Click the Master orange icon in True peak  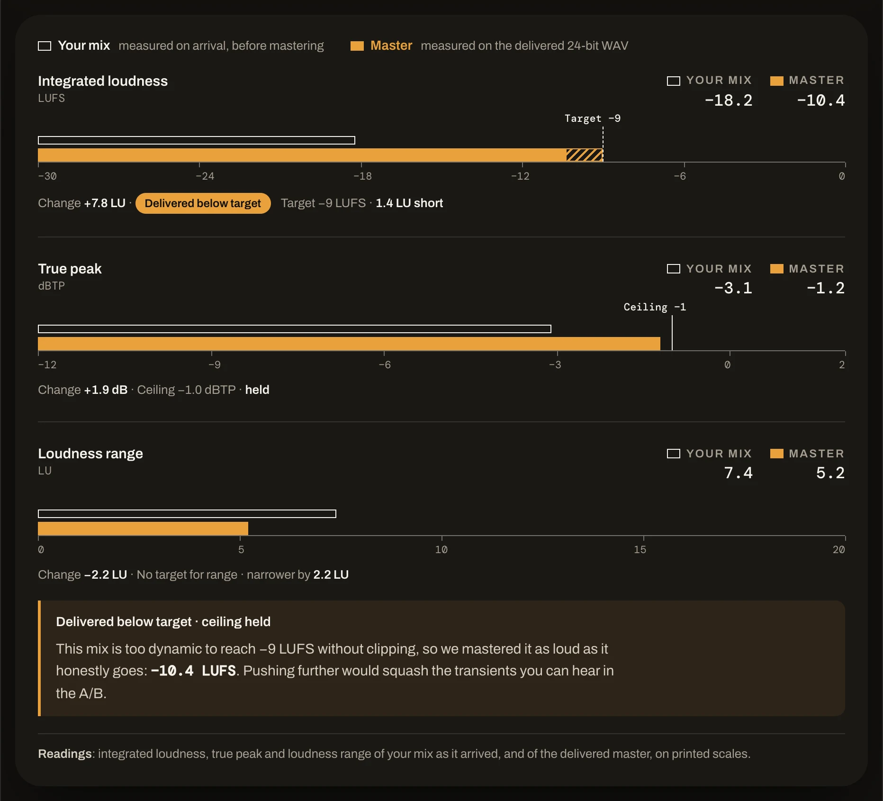coord(777,269)
